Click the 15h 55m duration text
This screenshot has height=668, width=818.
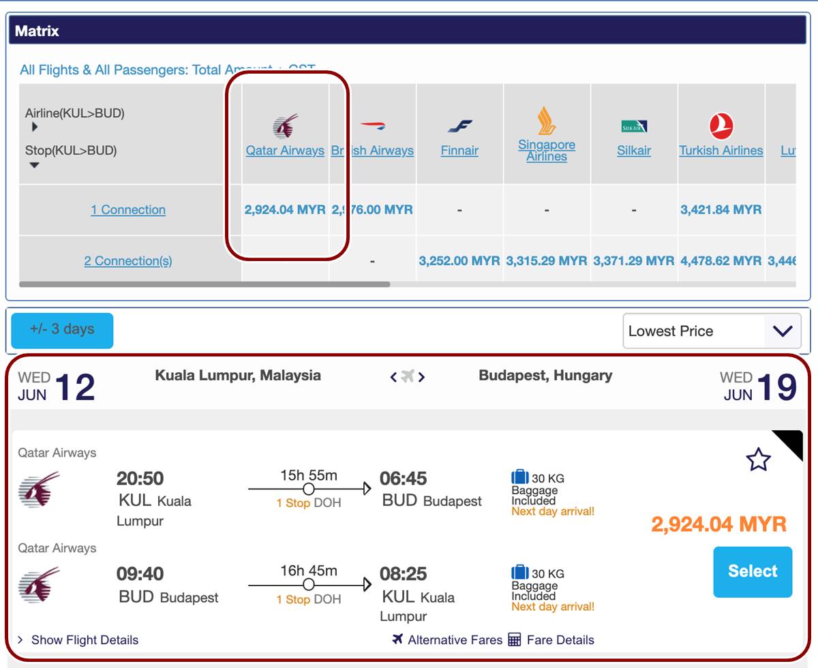[309, 475]
